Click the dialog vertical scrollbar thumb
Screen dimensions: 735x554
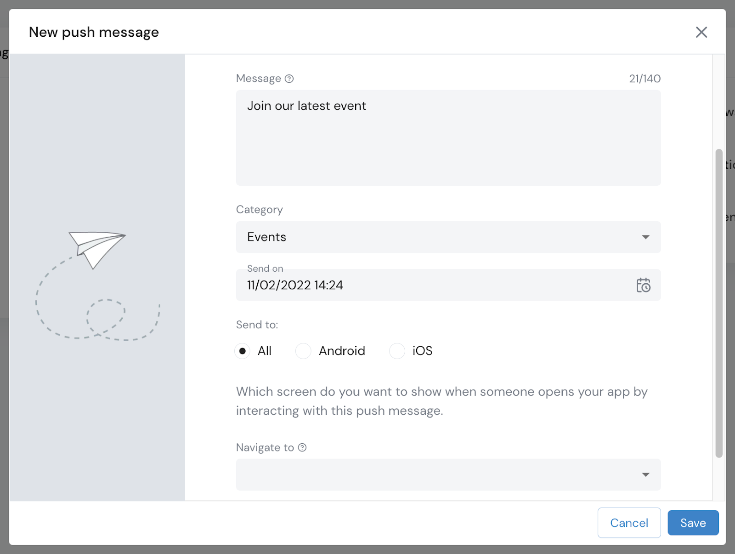(x=719, y=303)
